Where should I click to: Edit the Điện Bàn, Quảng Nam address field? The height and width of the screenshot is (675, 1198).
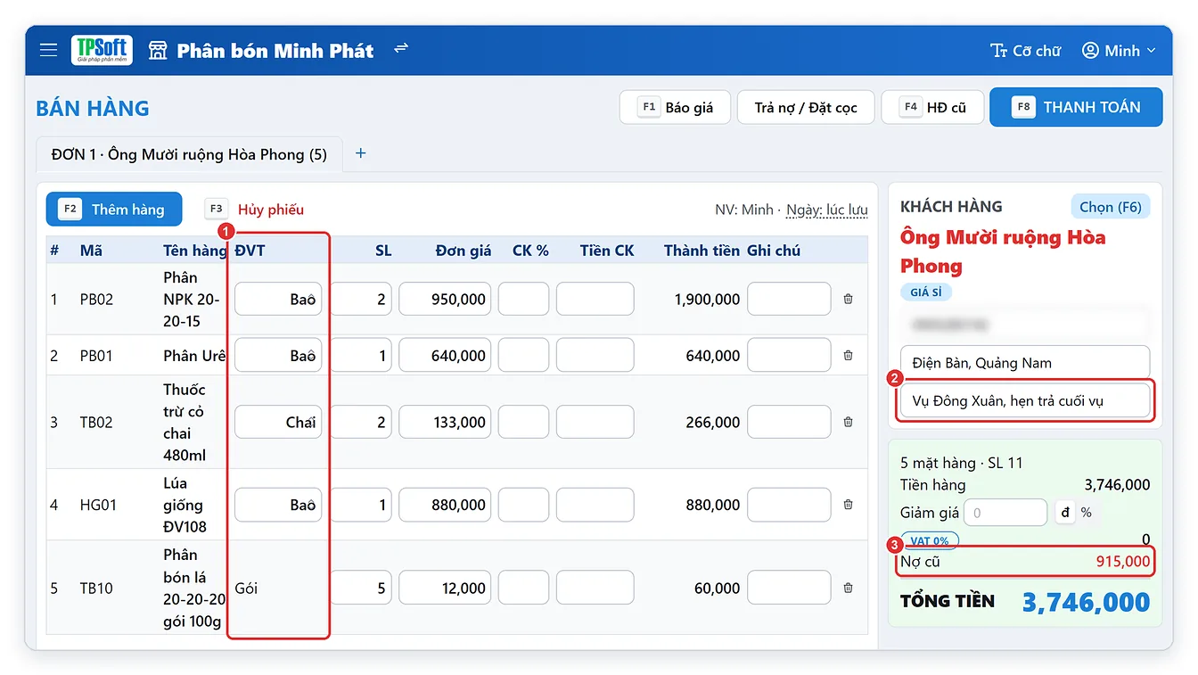(x=1025, y=363)
